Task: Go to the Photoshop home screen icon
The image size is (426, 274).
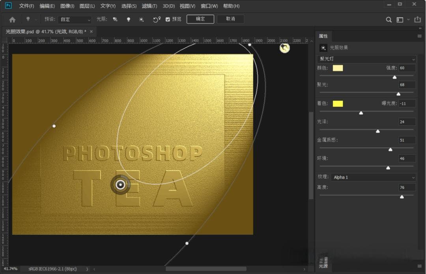Action: tap(12, 20)
